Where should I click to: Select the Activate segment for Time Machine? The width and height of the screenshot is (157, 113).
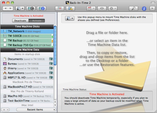[37, 21]
